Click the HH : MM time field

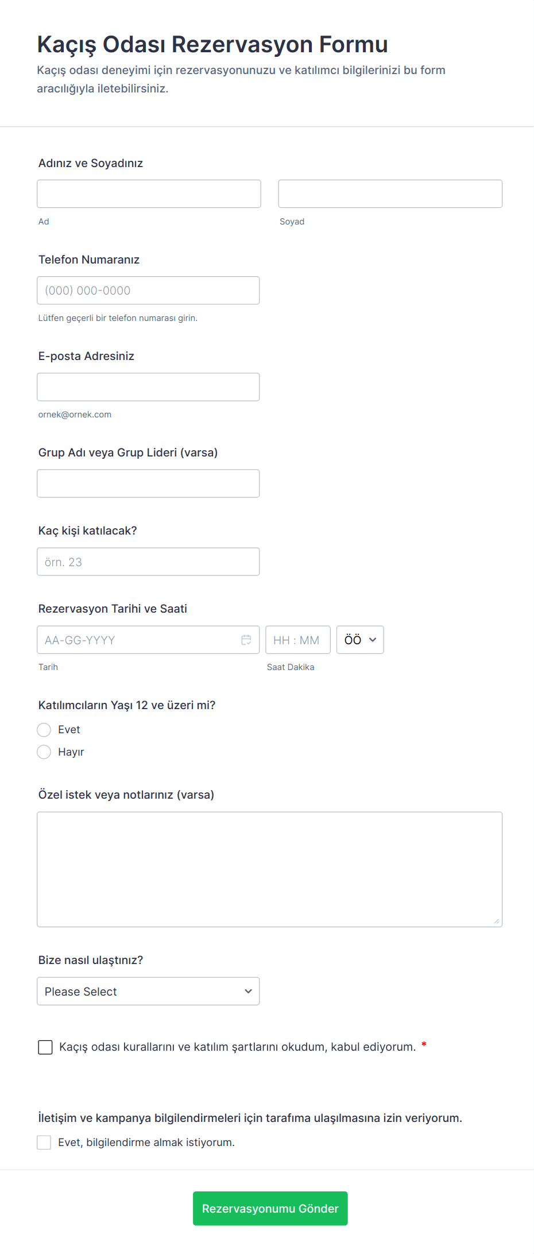[297, 640]
